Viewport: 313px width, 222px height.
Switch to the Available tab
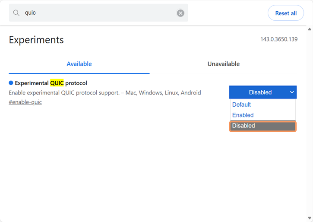pyautogui.click(x=79, y=64)
